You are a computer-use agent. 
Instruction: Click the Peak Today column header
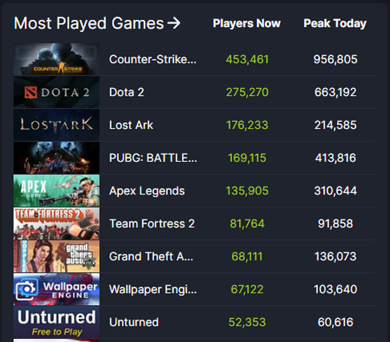pos(335,24)
